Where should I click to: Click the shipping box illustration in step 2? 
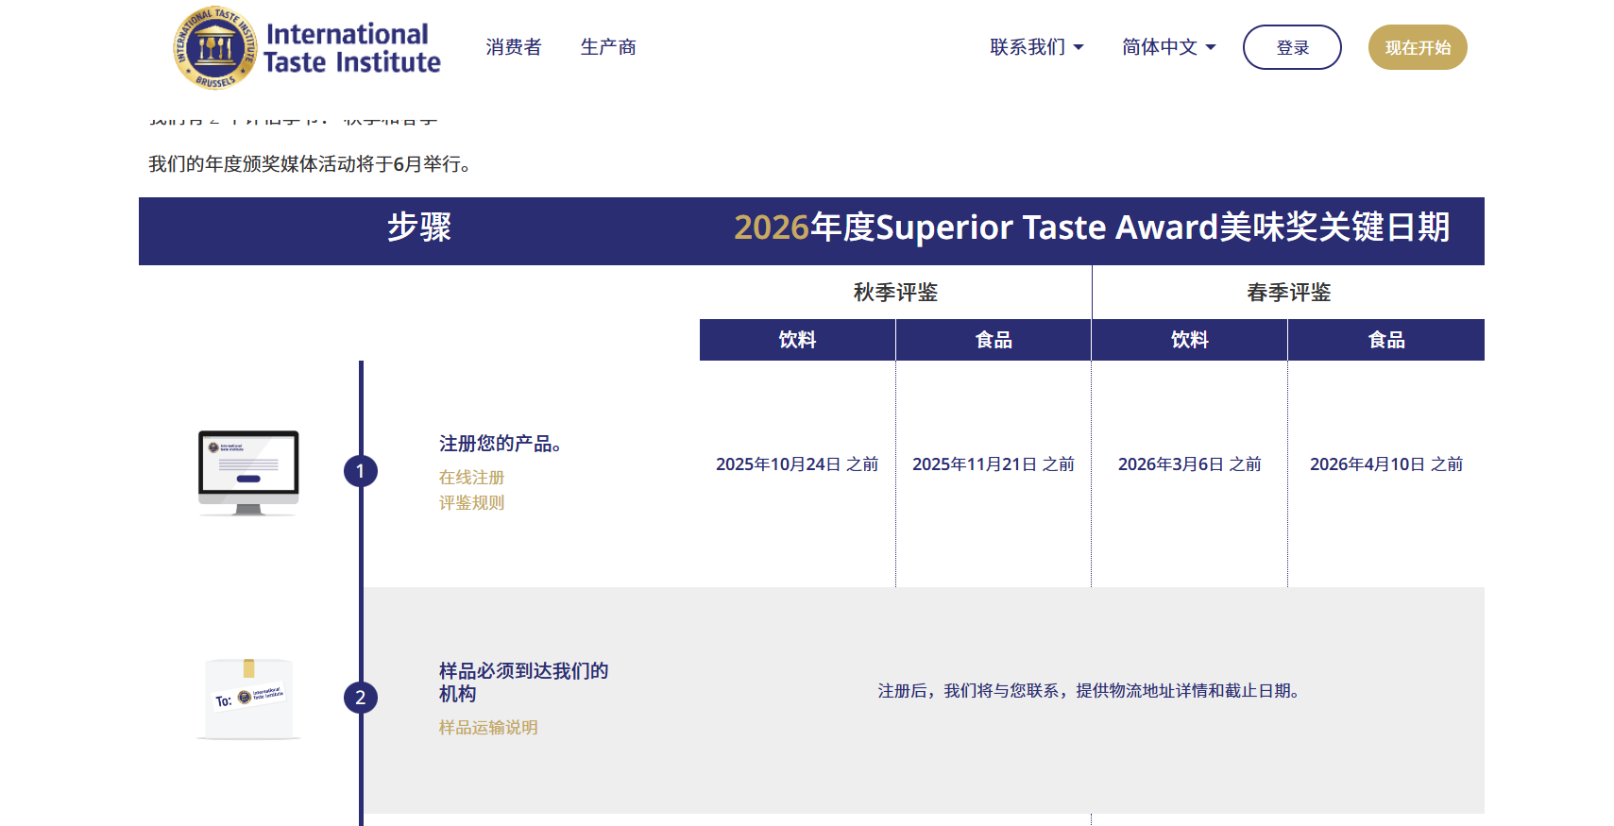pyautogui.click(x=248, y=697)
